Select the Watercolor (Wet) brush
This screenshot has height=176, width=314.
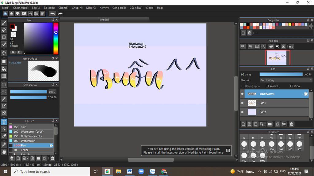tap(31, 132)
